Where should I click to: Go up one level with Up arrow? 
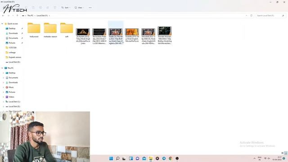[17, 16]
